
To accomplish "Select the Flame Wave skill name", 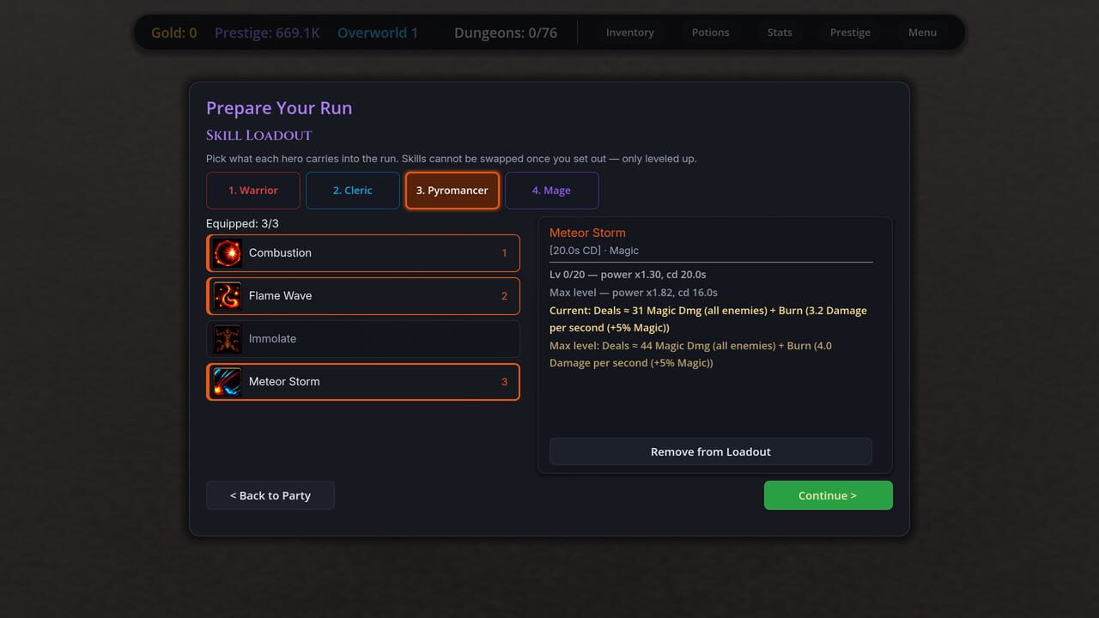I will (x=280, y=296).
